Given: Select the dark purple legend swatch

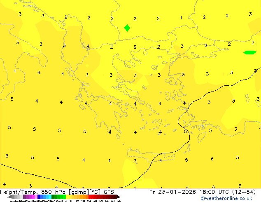Looking at the screenshot, I should pyautogui.click(x=24, y=197).
